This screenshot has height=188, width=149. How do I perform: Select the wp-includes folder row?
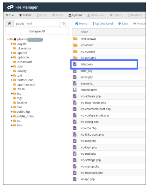click(x=109, y=58)
